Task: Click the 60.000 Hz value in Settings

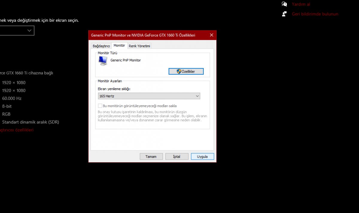Action: click(12, 98)
